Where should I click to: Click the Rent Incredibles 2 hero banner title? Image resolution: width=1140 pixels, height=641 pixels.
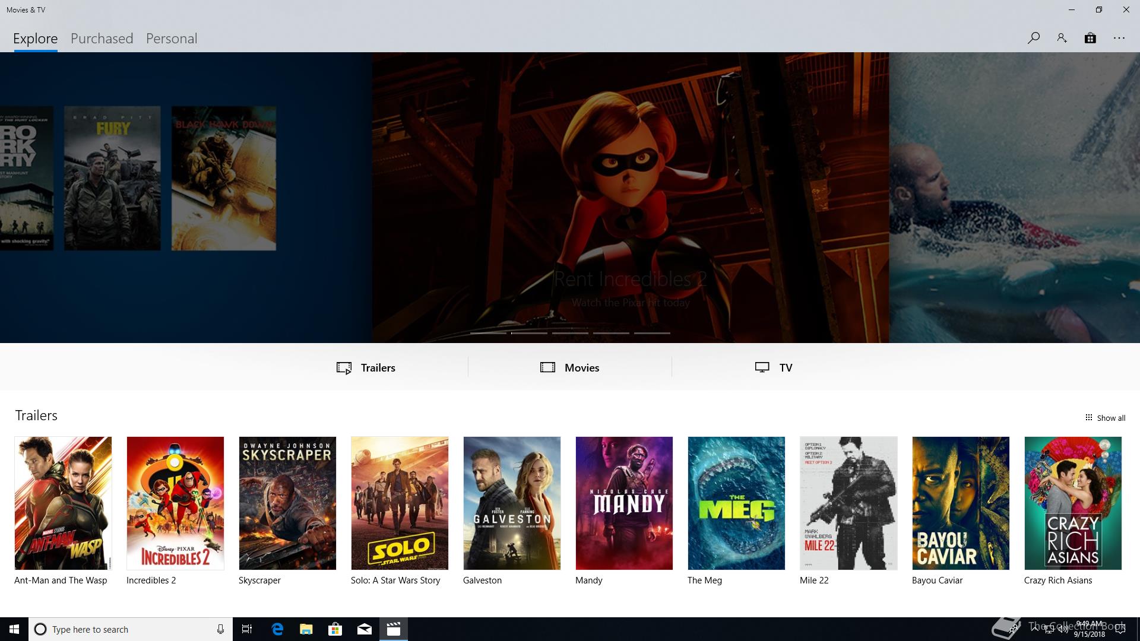click(630, 279)
